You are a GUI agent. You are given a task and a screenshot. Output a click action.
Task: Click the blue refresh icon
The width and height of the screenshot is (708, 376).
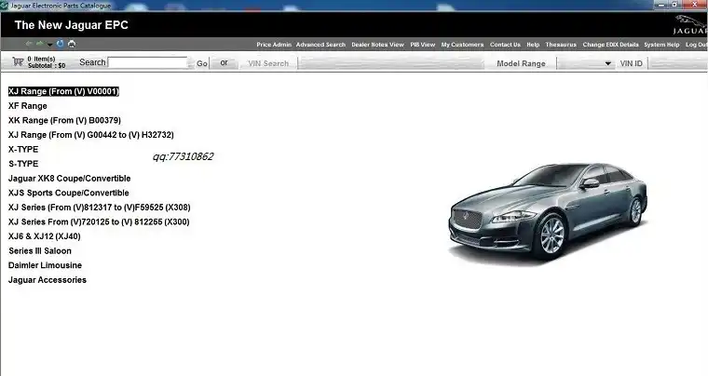pyautogui.click(x=60, y=44)
